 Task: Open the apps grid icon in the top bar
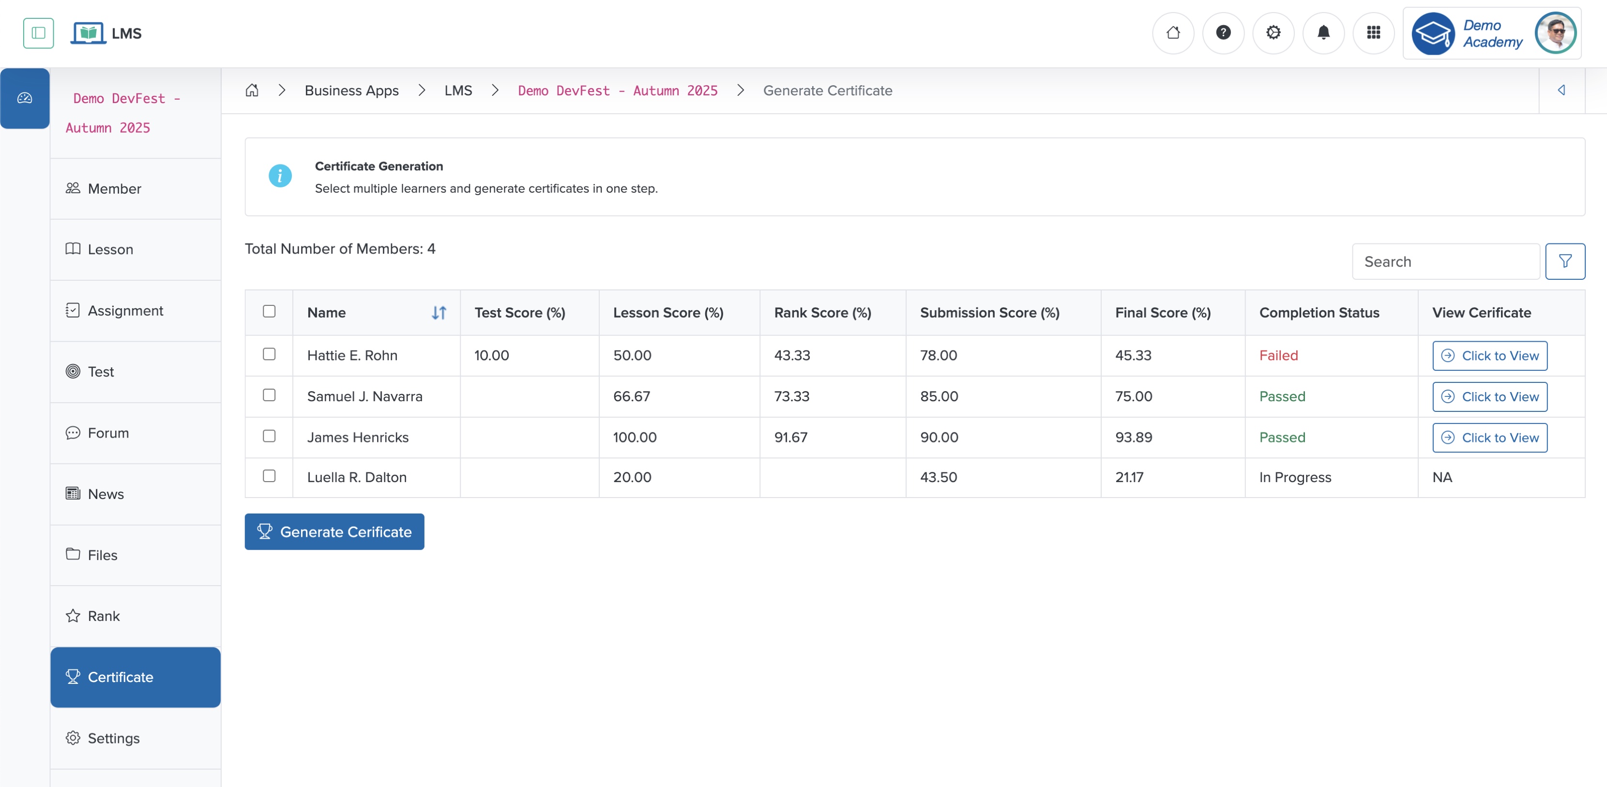[1374, 33]
